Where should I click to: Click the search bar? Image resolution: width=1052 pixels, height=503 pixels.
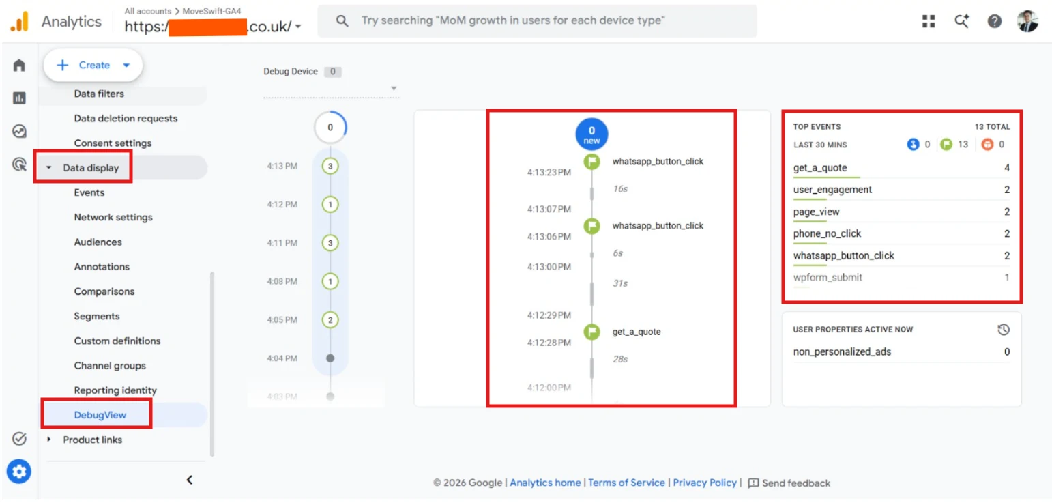(538, 21)
